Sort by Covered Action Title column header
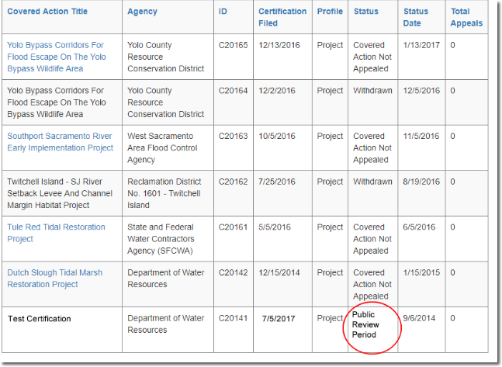 (x=47, y=11)
